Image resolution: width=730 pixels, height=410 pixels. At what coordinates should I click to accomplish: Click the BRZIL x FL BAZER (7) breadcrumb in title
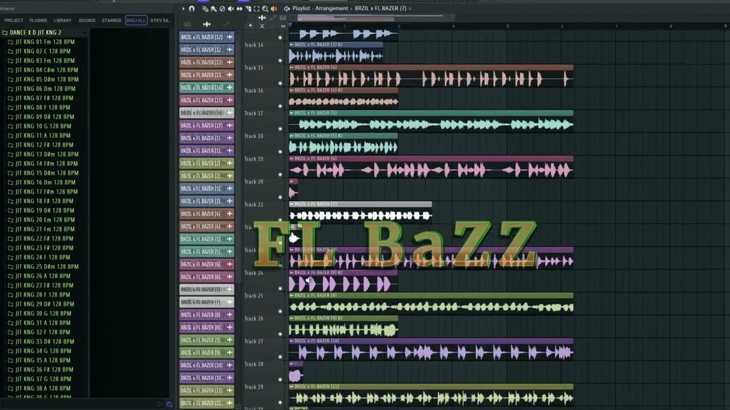click(380, 9)
